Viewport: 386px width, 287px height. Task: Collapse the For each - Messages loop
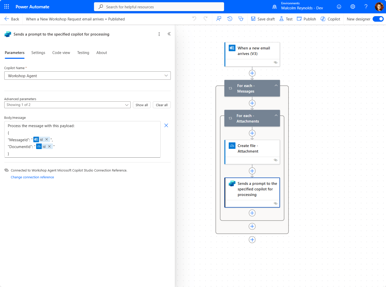coord(276,85)
